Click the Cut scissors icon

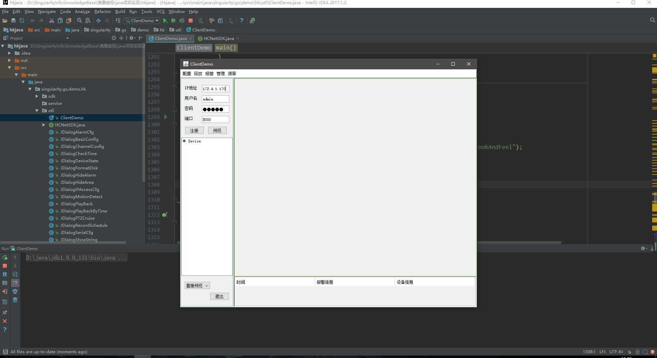click(52, 20)
